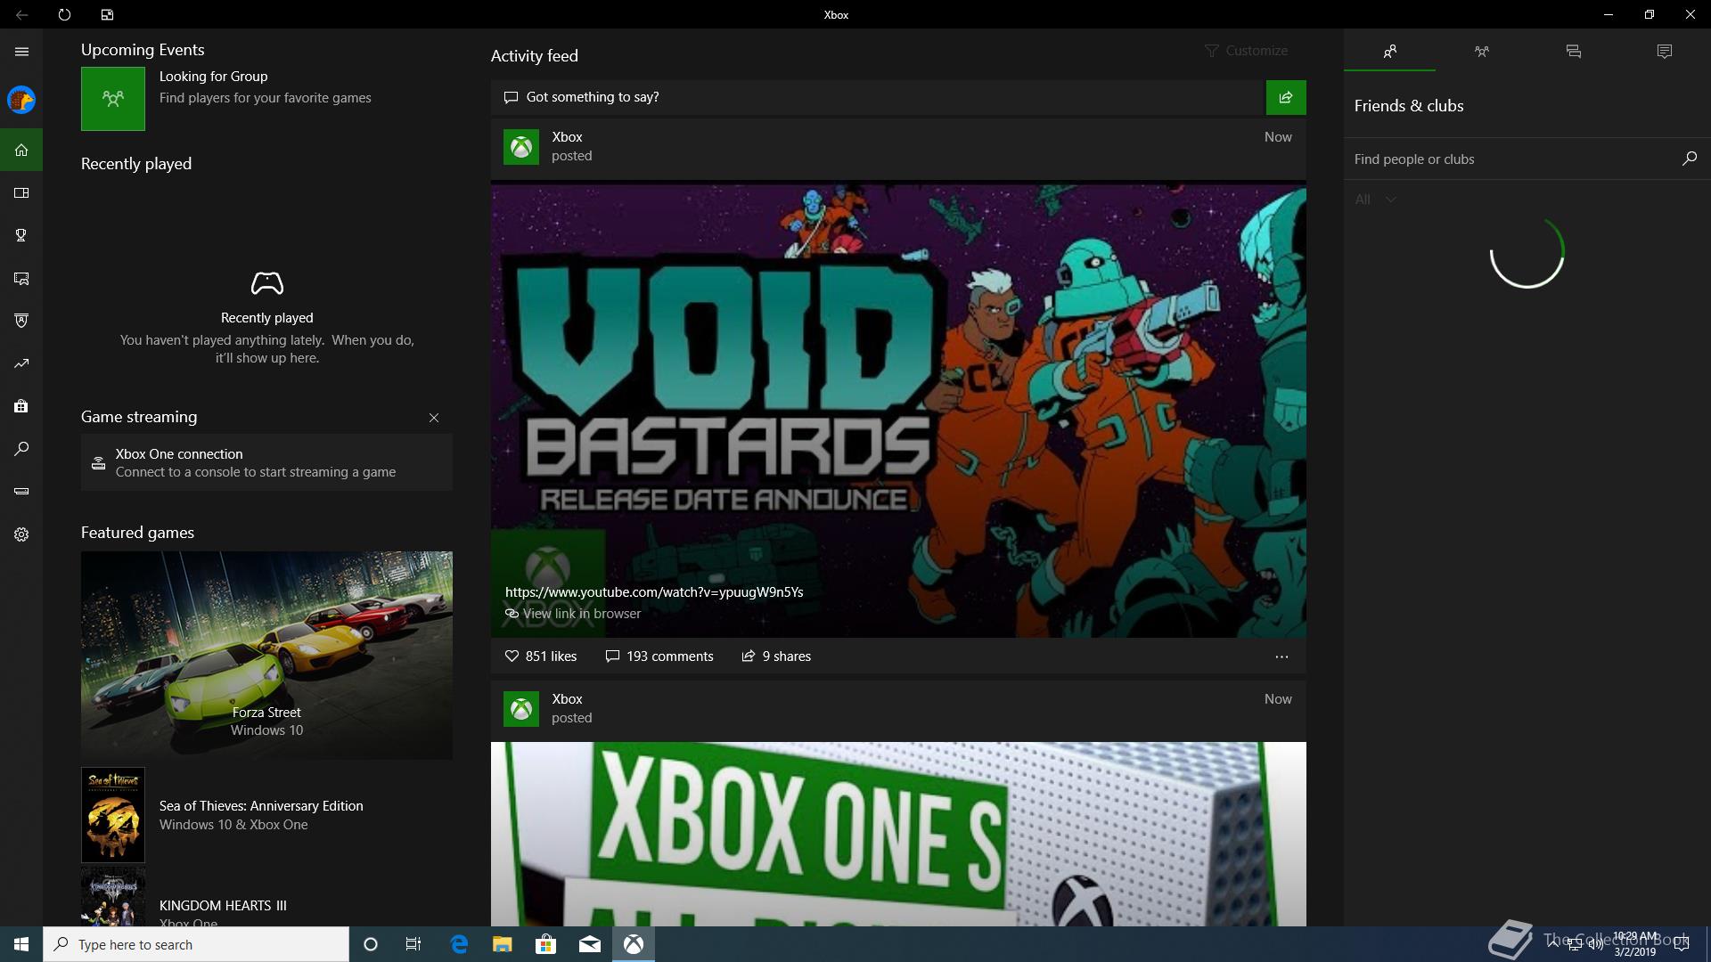Image resolution: width=1711 pixels, height=962 pixels.
Task: Open Achievements trophy icon in the sidebar
Action: tap(21, 235)
